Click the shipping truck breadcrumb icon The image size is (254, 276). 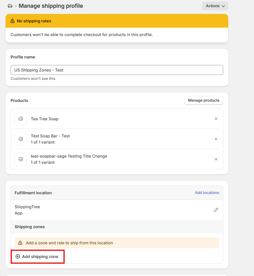(x=10, y=6)
